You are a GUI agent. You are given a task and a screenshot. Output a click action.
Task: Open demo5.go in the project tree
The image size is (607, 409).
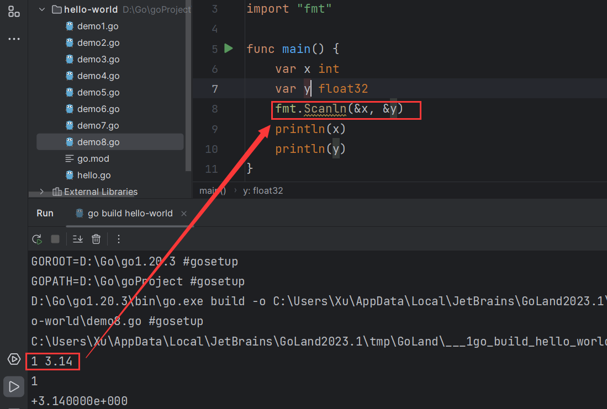[x=98, y=93]
